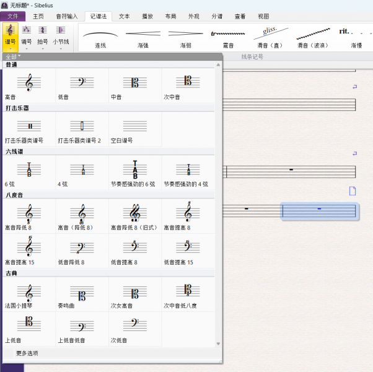Open the 分谱 ribbon tab
The width and height of the screenshot is (373, 372).
coord(217,16)
